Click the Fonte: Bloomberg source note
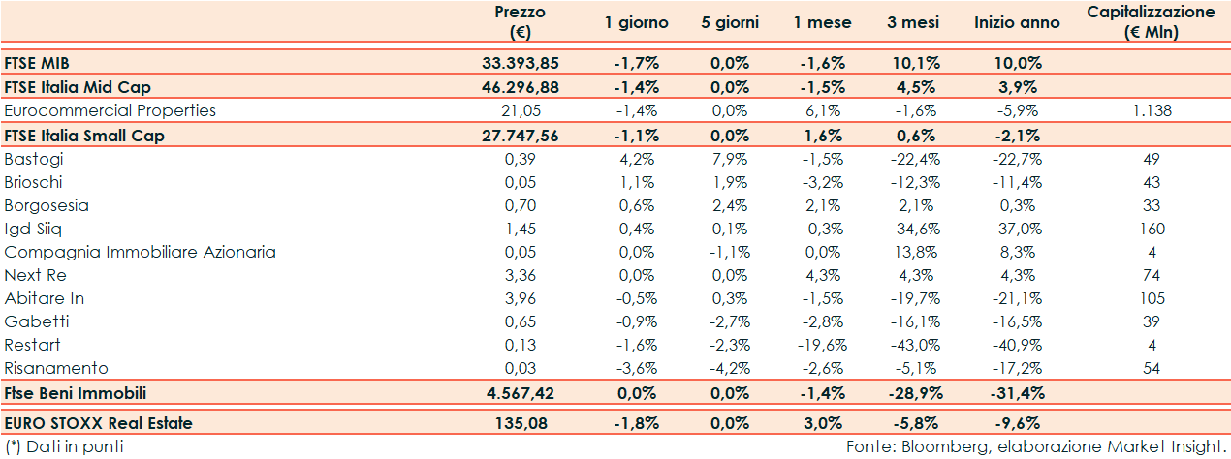Image resolution: width=1231 pixels, height=459 pixels. (1035, 446)
